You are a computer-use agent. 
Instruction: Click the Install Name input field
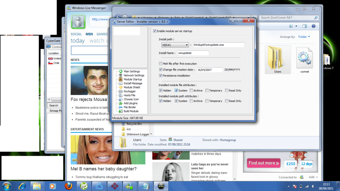[x=193, y=53]
